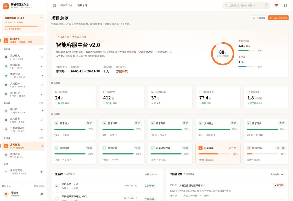Image resolution: width=293 pixels, height=201 pixels.
Task: Click the 里程碑 50% progress bar
Action: (x=246, y=67)
